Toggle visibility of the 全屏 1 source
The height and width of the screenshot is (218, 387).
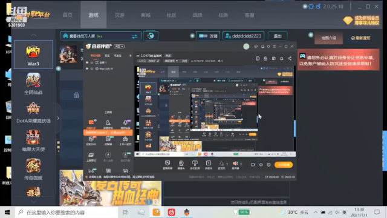coord(87,62)
